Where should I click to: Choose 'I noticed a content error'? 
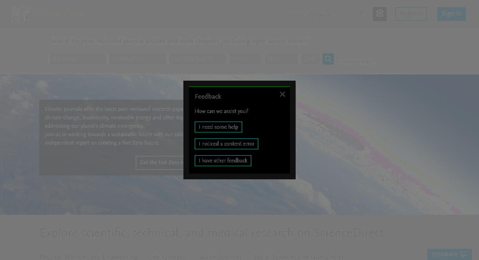[x=227, y=144]
